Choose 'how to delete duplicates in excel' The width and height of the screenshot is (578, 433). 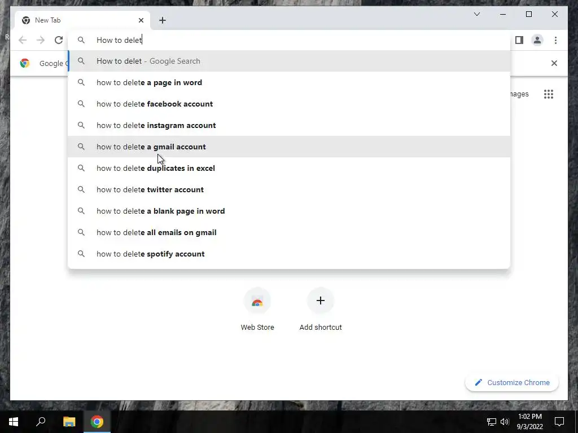click(x=289, y=168)
